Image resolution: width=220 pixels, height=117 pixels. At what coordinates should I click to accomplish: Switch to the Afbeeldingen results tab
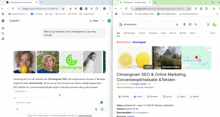129,33
